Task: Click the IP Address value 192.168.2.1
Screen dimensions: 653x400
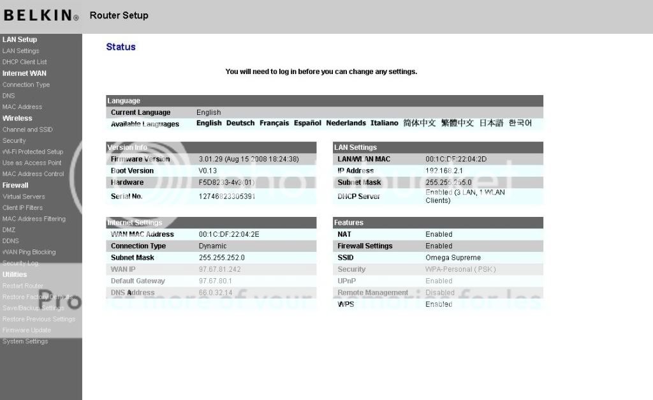Action: 444,171
